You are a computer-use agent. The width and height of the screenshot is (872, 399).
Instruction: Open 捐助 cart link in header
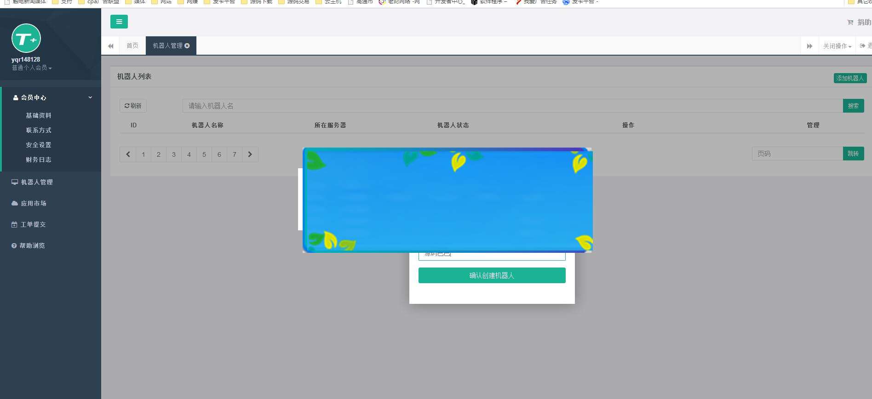[859, 22]
